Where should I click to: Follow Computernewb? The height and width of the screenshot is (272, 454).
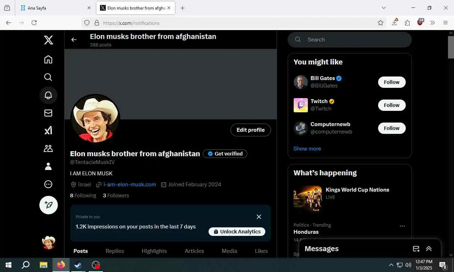coord(392,128)
